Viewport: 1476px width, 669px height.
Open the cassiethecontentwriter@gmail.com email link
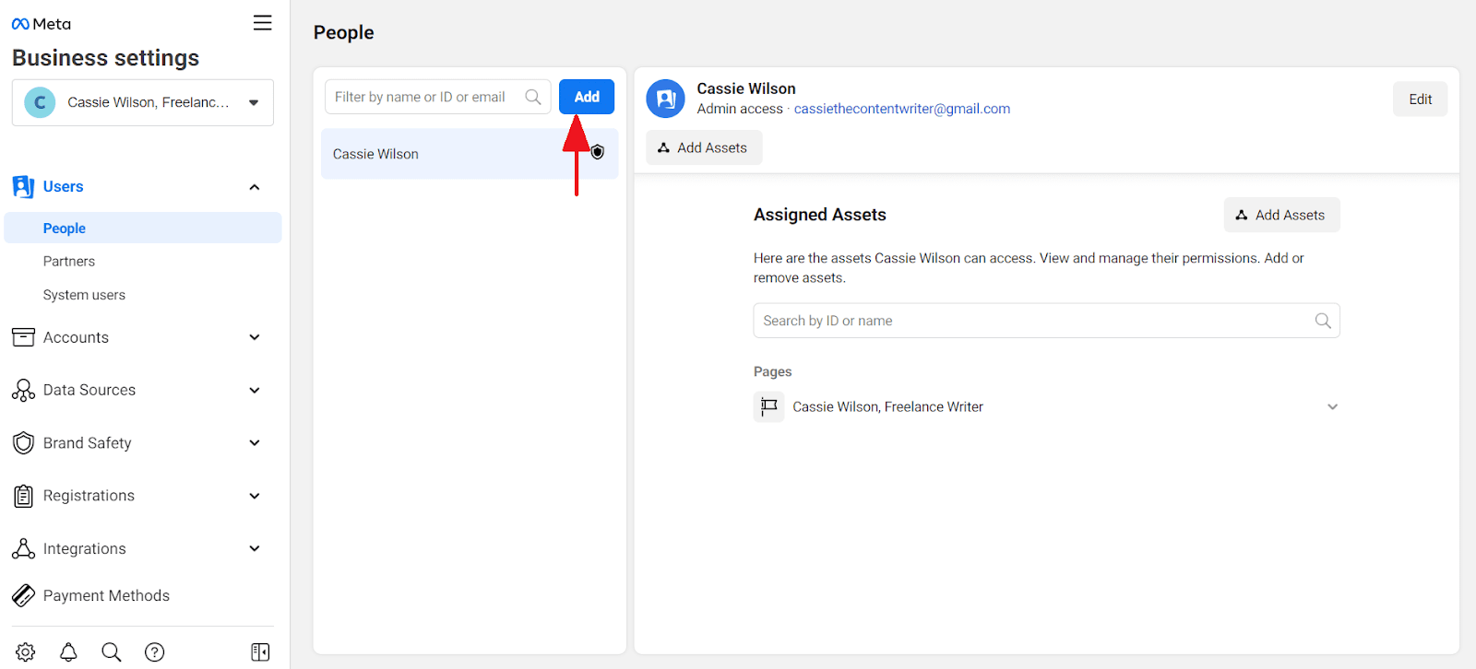(x=902, y=109)
